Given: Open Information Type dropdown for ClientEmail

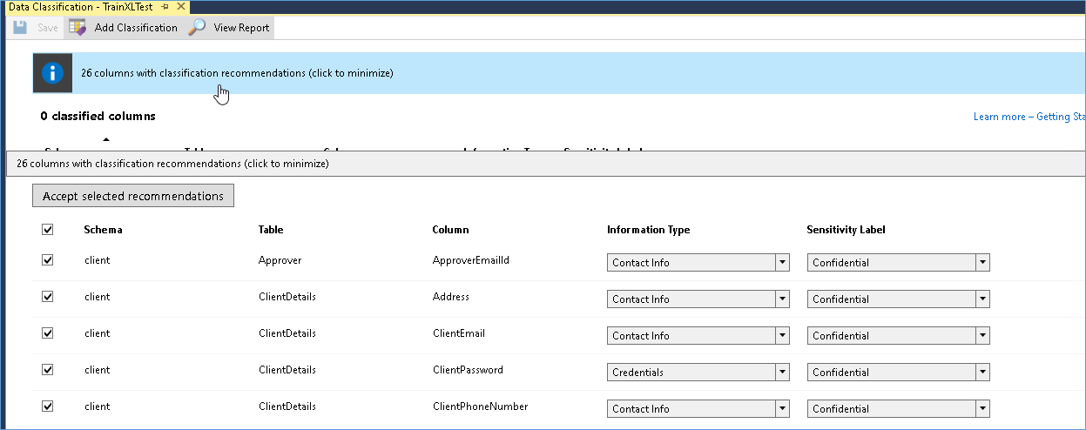Looking at the screenshot, I should [x=698, y=336].
